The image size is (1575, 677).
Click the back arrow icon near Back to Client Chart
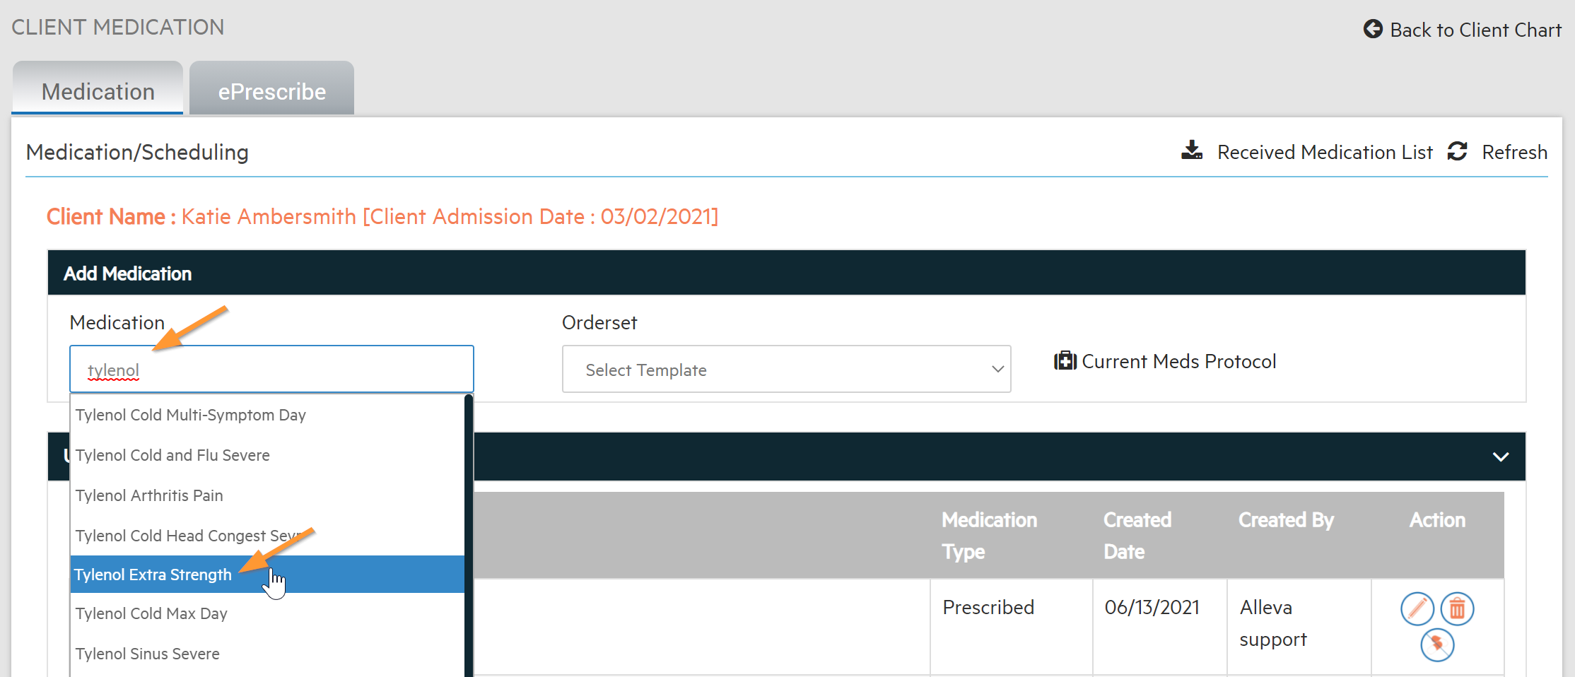[x=1372, y=29]
